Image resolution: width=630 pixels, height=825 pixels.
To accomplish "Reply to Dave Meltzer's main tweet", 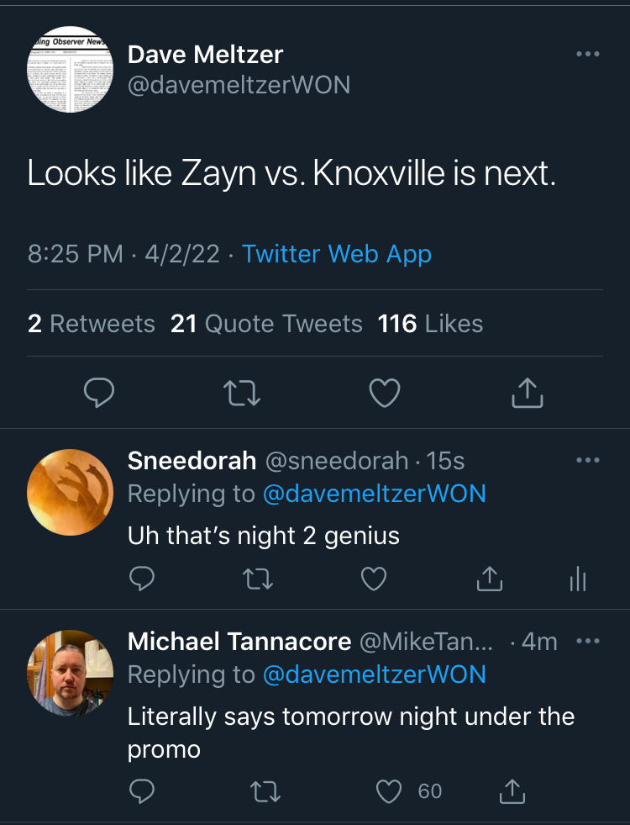I will pos(100,392).
